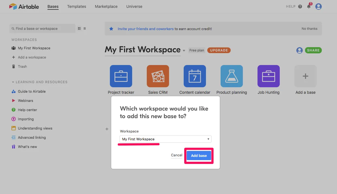Go to the Templates tab

77,7
